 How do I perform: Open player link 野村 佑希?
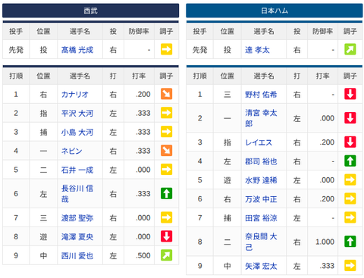261,95
